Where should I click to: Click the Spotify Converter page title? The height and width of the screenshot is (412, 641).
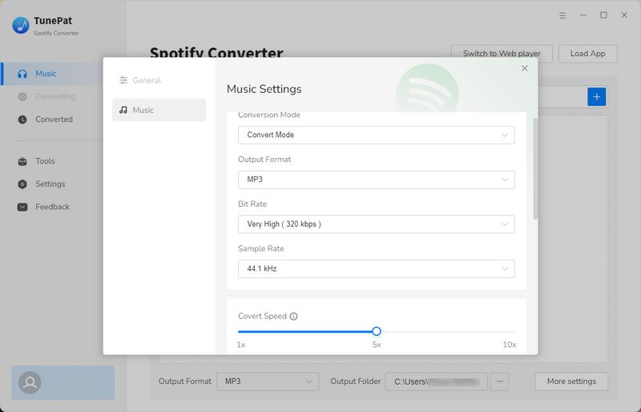tap(216, 52)
